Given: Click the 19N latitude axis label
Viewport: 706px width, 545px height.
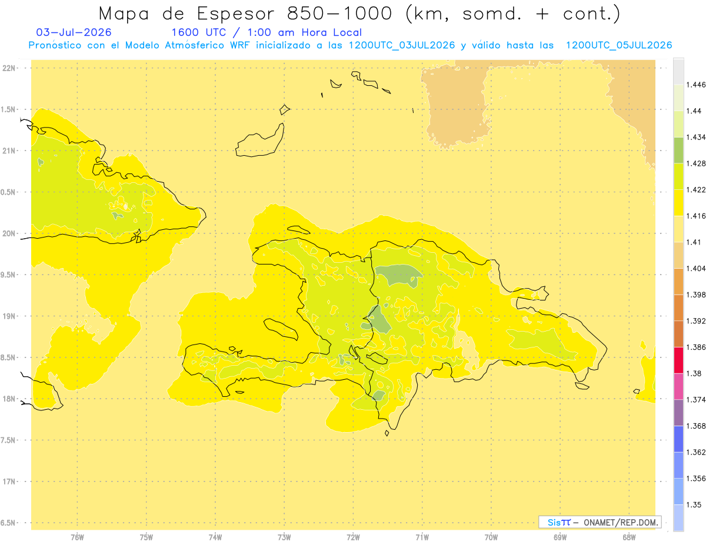Looking at the screenshot, I should [10, 316].
